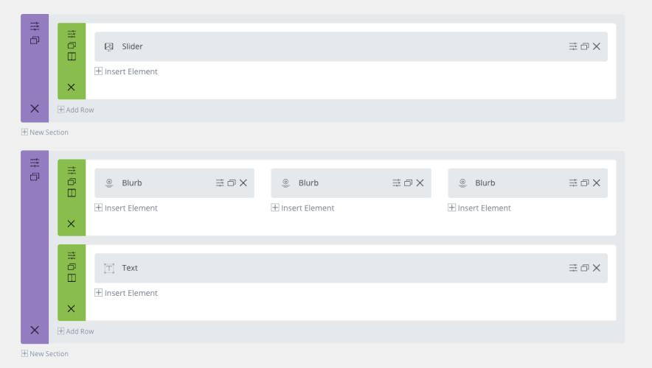Clone the first purple section
The height and width of the screenshot is (368, 652).
(x=35, y=40)
